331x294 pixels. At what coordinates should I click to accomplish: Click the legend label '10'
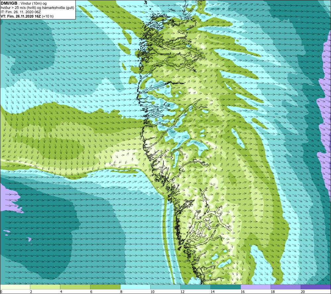(152, 292)
